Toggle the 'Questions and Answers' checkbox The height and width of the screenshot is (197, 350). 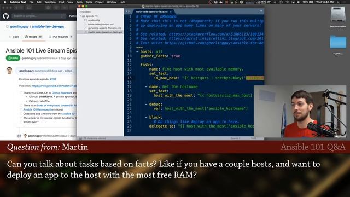(21, 114)
